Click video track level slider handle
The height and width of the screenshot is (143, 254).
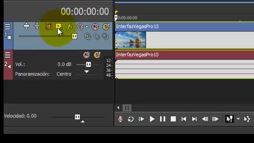coord(74,36)
